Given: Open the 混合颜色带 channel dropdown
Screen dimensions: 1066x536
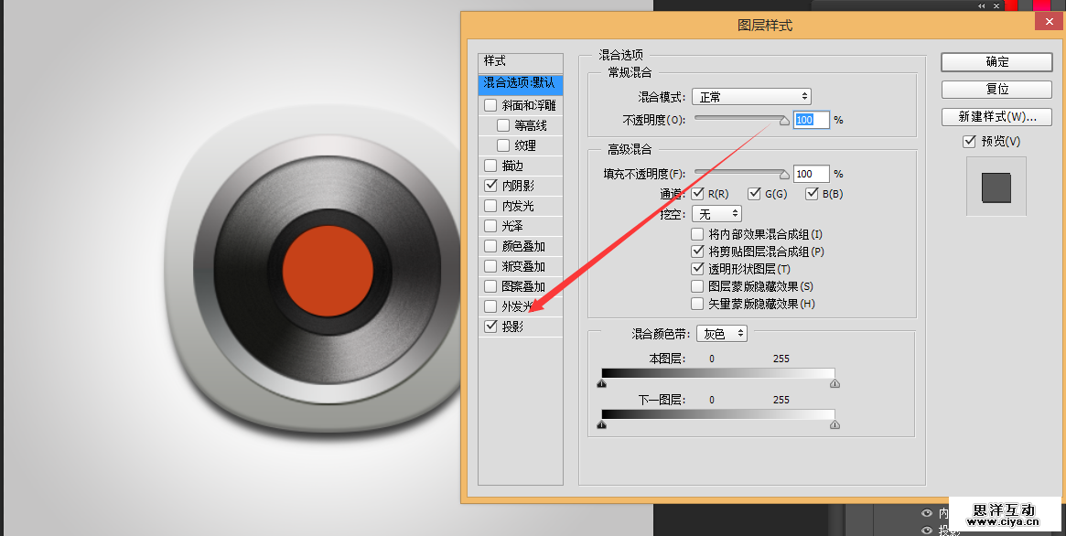Looking at the screenshot, I should pos(721,334).
